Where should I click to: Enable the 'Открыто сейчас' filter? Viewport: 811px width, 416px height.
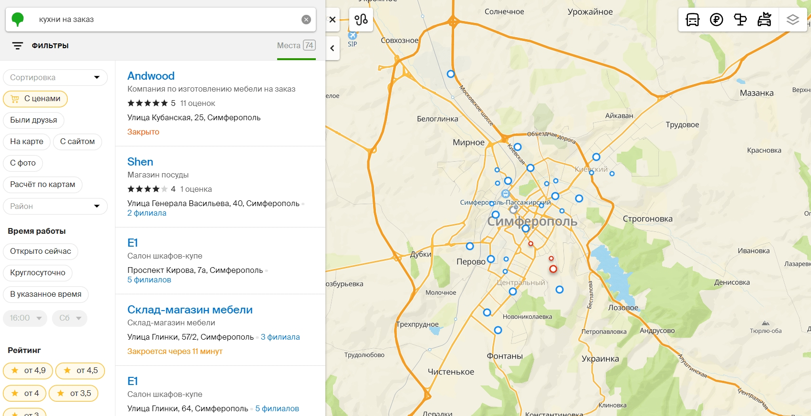click(41, 251)
